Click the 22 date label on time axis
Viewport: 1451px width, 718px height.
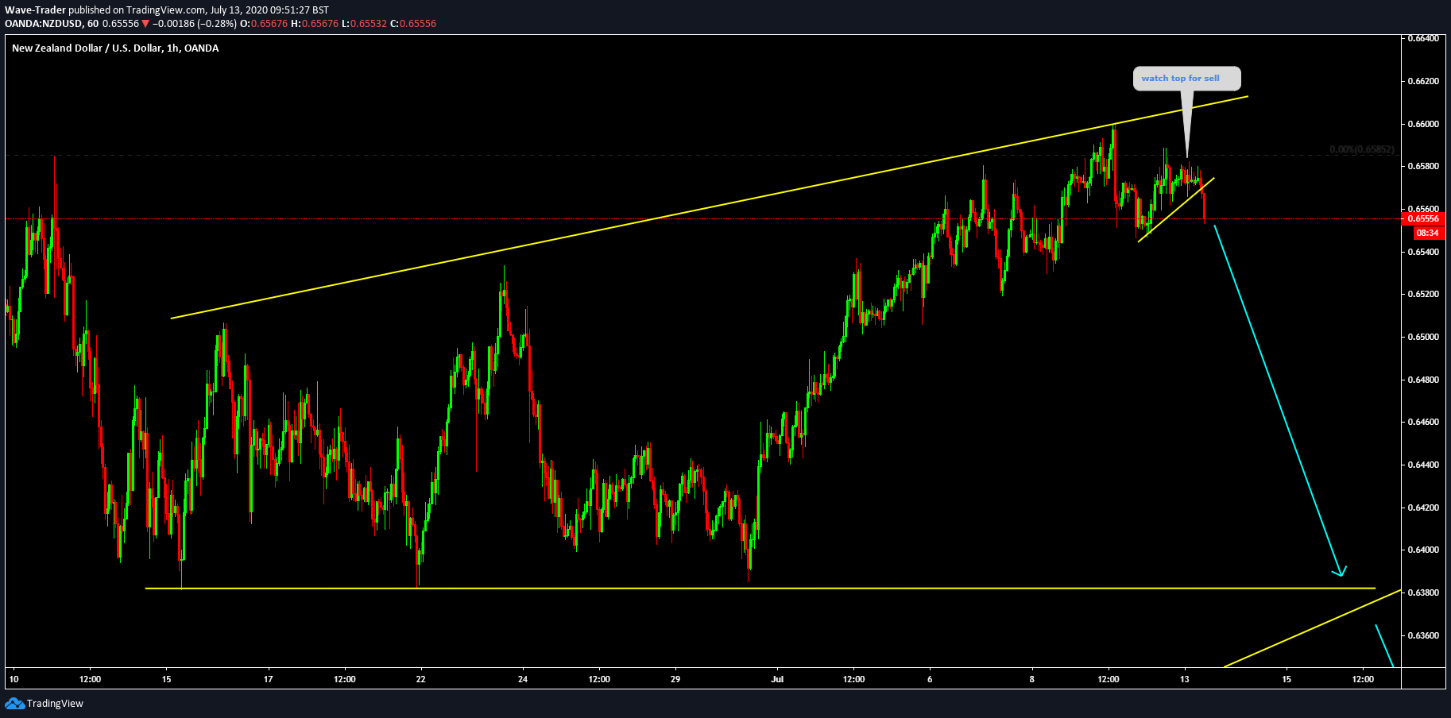tap(421, 679)
